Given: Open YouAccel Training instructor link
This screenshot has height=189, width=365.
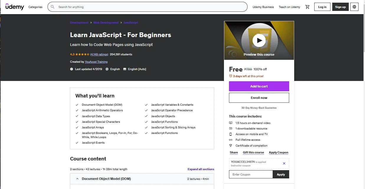Looking at the screenshot, I should (x=96, y=62).
